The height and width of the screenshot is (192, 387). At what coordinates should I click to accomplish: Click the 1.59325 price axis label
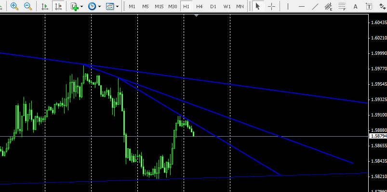[x=379, y=99]
